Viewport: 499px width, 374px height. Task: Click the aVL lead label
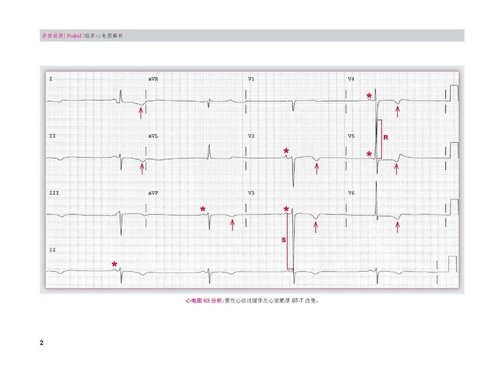[x=154, y=136]
